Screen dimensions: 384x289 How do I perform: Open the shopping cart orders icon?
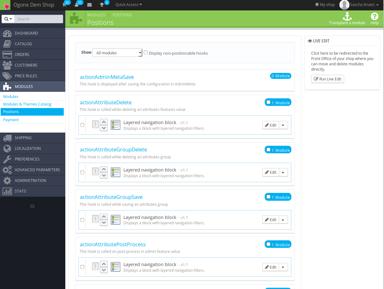coord(64,5)
